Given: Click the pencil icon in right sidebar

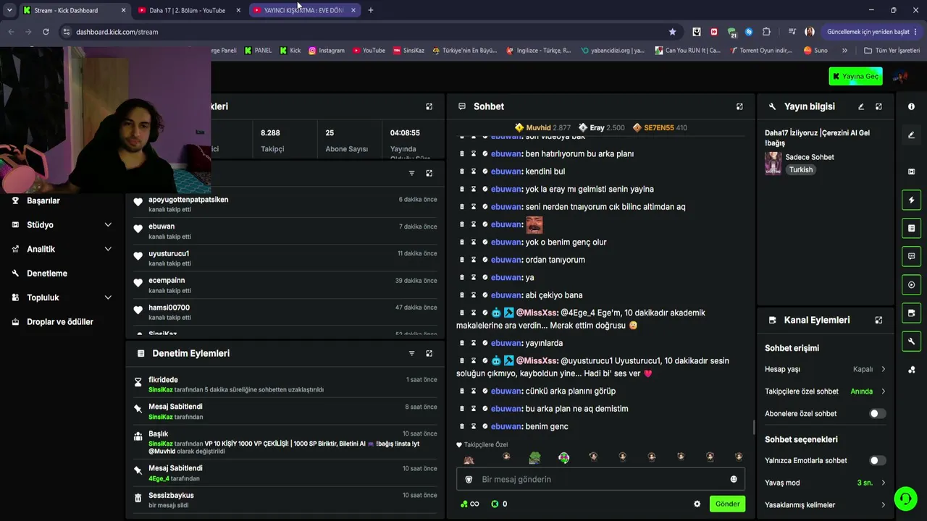Looking at the screenshot, I should [911, 135].
